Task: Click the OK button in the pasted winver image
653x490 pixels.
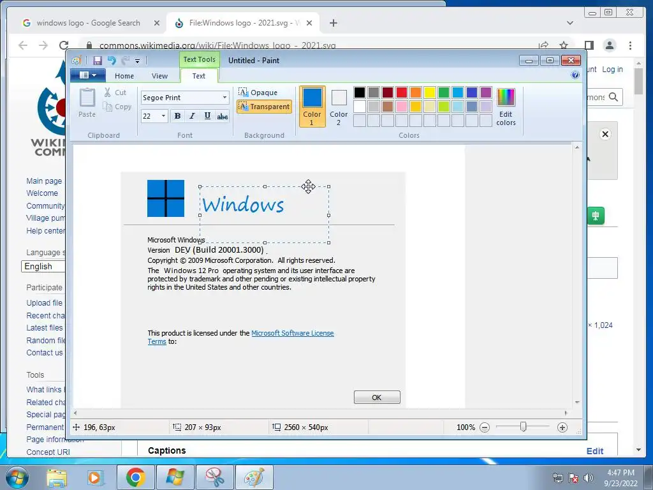Action: tap(377, 397)
